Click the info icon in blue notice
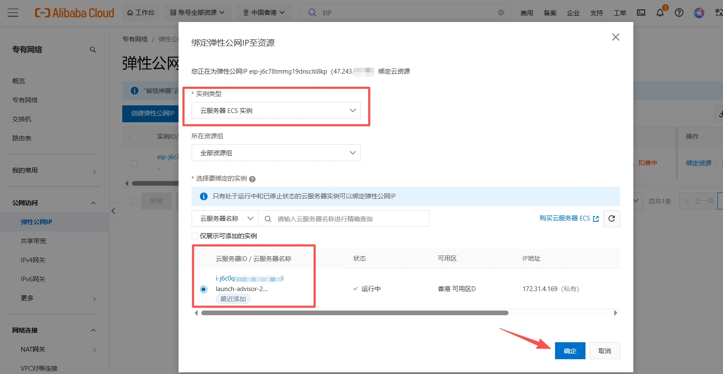The image size is (723, 374). [x=203, y=196]
